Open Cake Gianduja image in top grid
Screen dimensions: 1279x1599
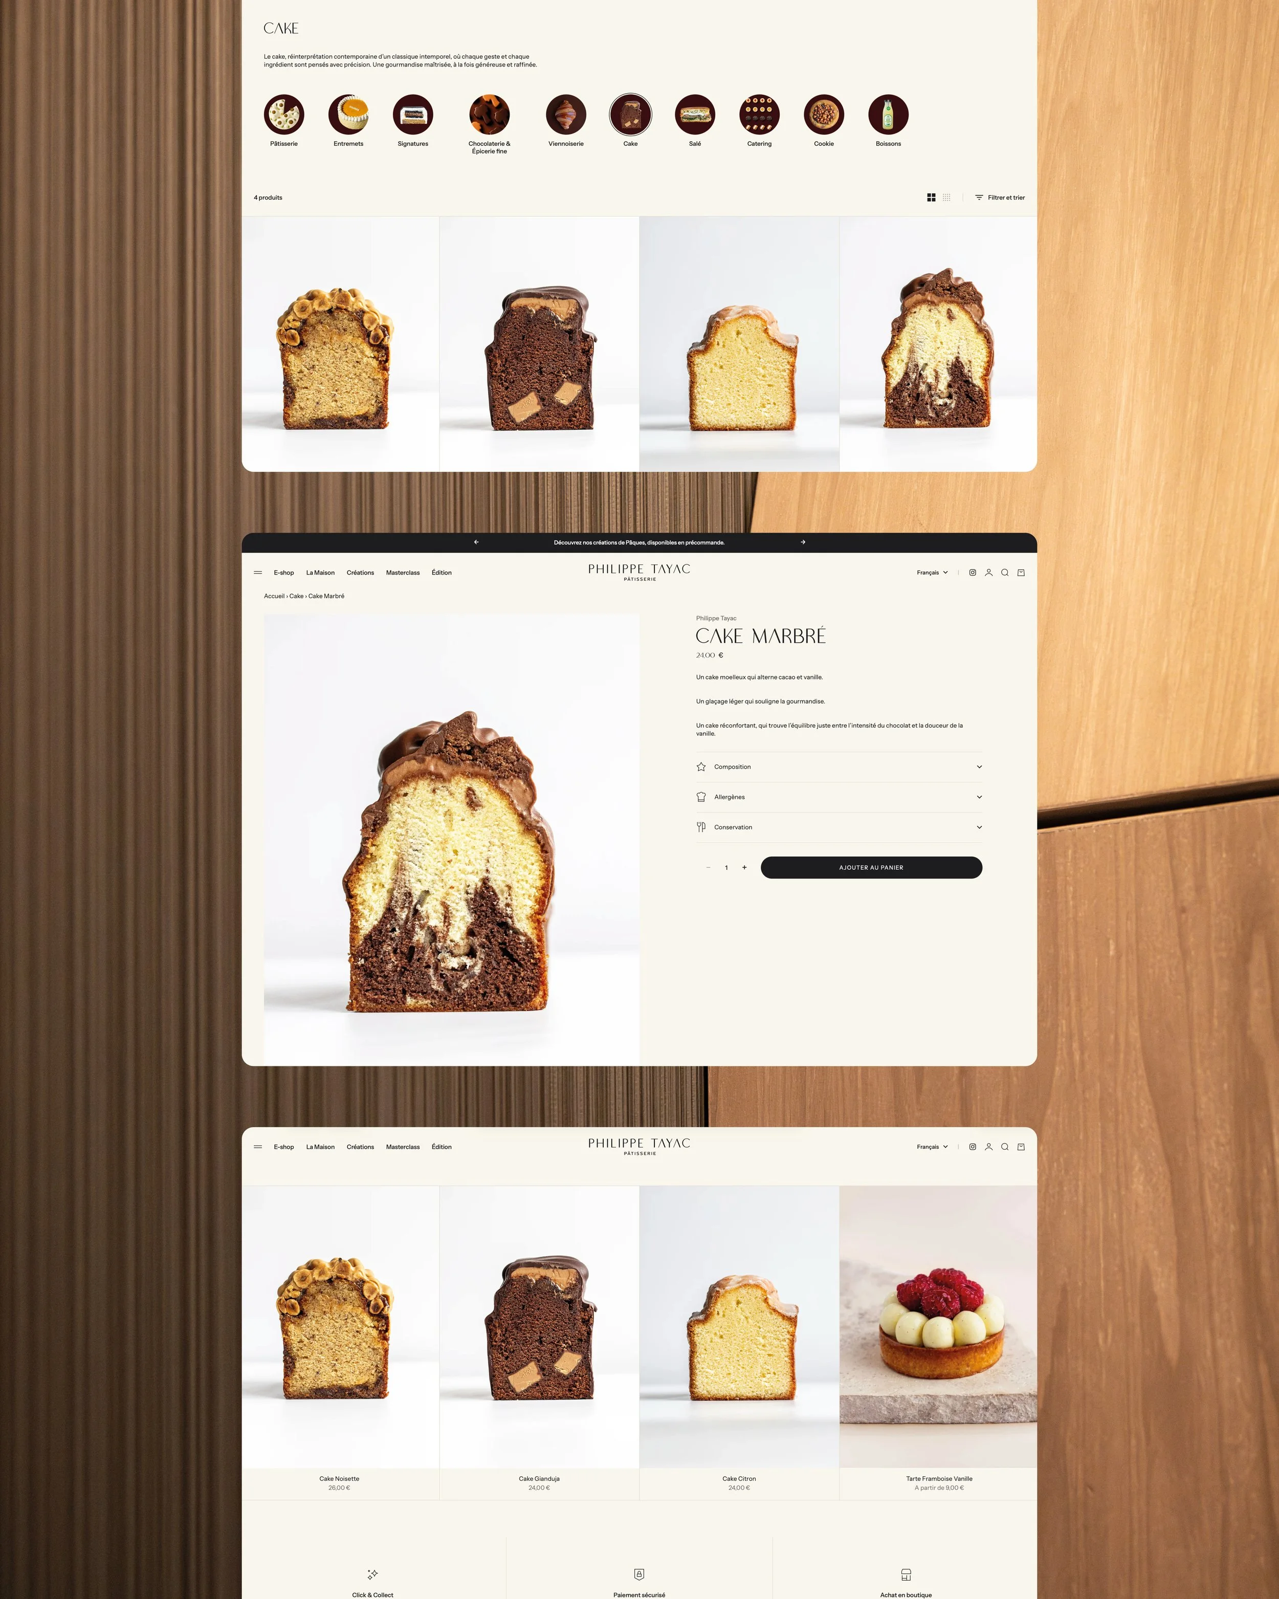pyautogui.click(x=539, y=343)
